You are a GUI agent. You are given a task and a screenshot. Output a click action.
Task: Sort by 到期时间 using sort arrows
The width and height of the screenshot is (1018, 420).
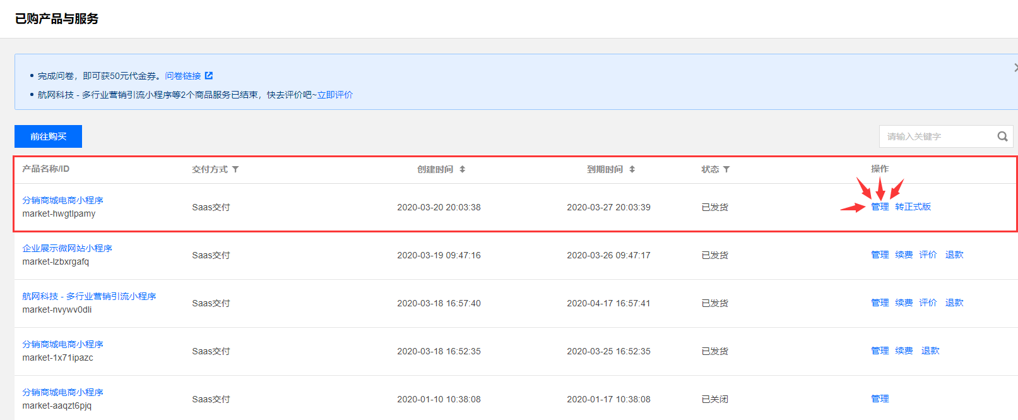click(x=632, y=169)
